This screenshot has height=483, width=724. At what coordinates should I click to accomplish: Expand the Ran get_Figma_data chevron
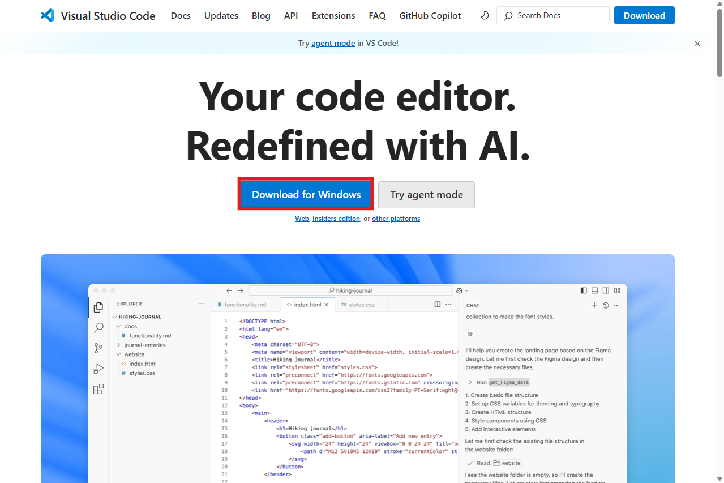click(x=470, y=382)
